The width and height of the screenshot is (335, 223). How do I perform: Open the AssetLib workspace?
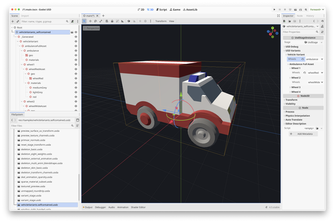[190, 10]
